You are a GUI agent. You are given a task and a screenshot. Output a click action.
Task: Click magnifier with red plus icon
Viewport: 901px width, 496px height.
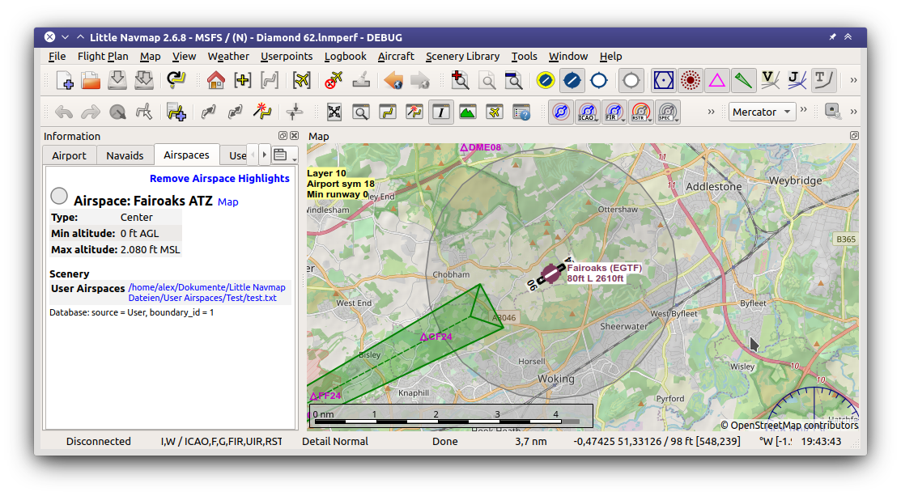click(x=460, y=80)
